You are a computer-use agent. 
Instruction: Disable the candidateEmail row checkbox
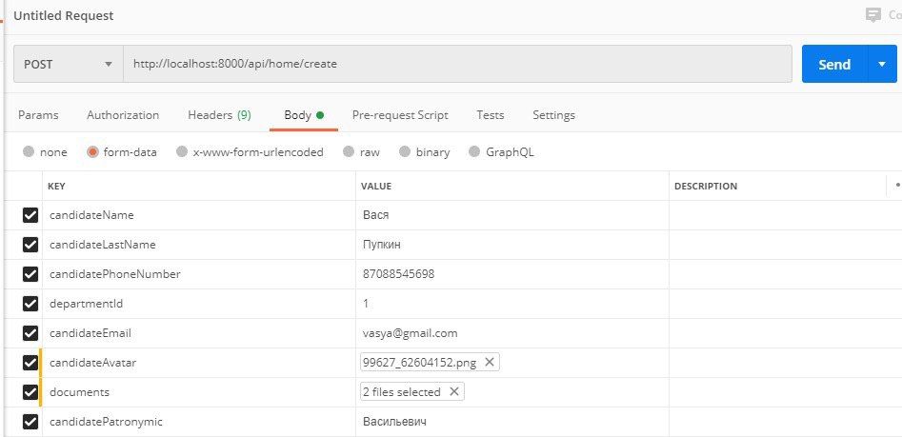[x=30, y=333]
